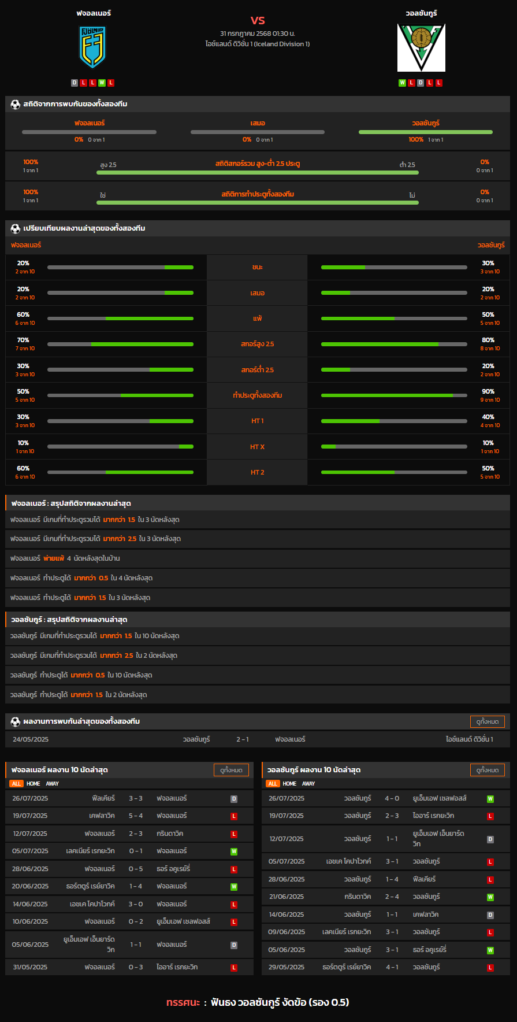Click the สถิติการทำประตูทั้งสองทีม progress bar
Viewport: 517px width, 1022px height.
(258, 202)
